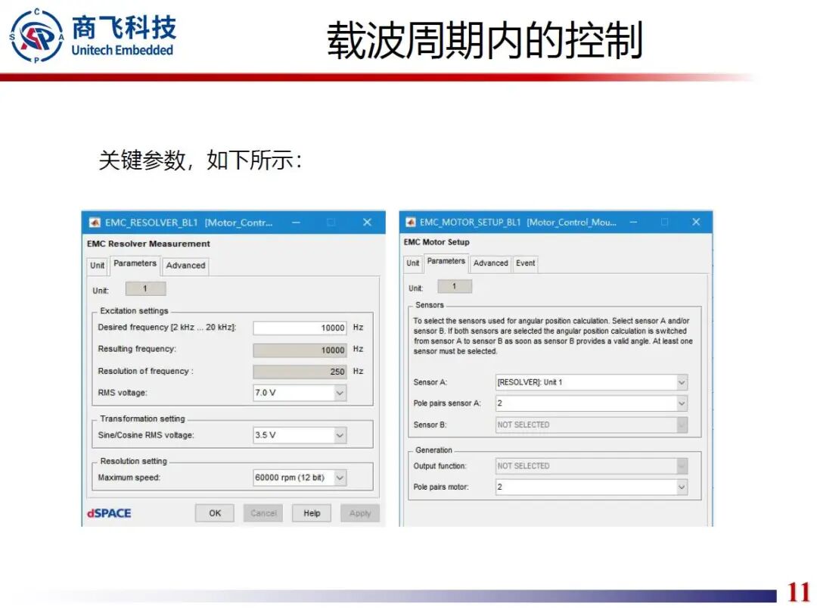Click the Unit value field showing 1

click(x=145, y=288)
